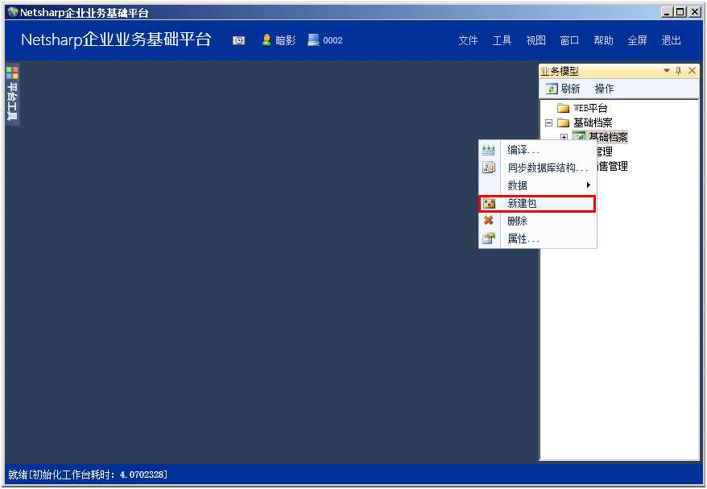Select the 售管理 tree item
Image resolution: width=707 pixels, height=489 pixels.
pos(612,167)
